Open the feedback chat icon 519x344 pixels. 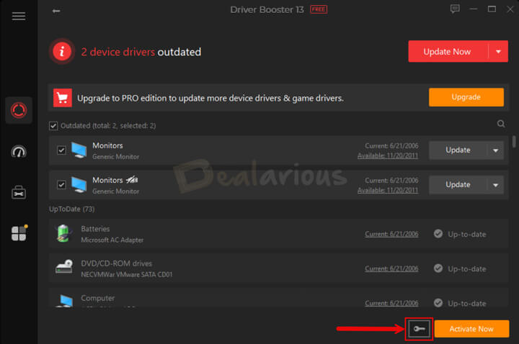click(455, 9)
